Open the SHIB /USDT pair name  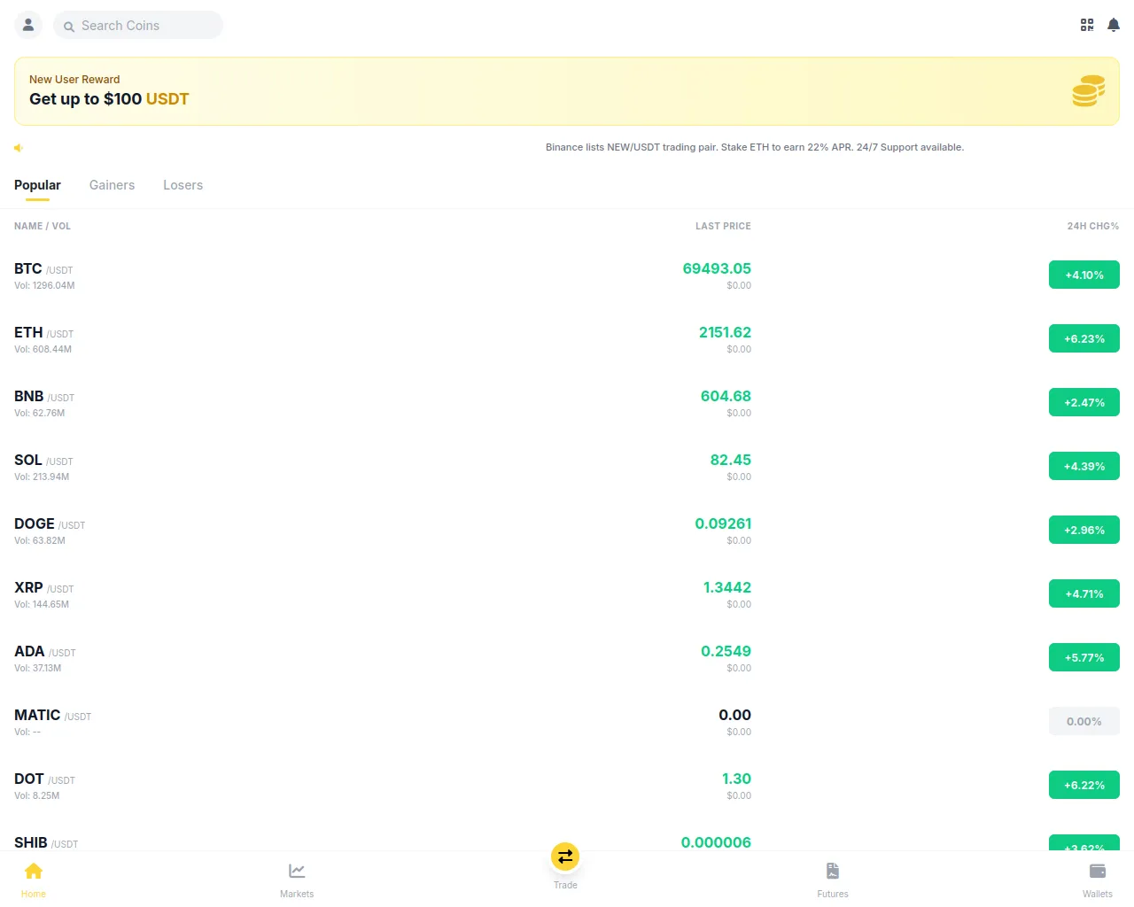point(46,842)
